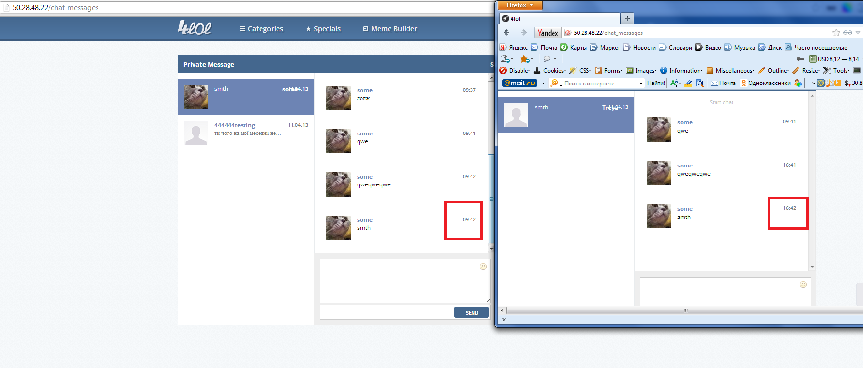Open the Tools dropdown menu
The height and width of the screenshot is (368, 863).
pyautogui.click(x=836, y=70)
